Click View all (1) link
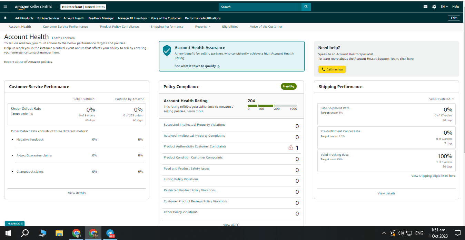Screen dimensions: 465x240 (231, 224)
